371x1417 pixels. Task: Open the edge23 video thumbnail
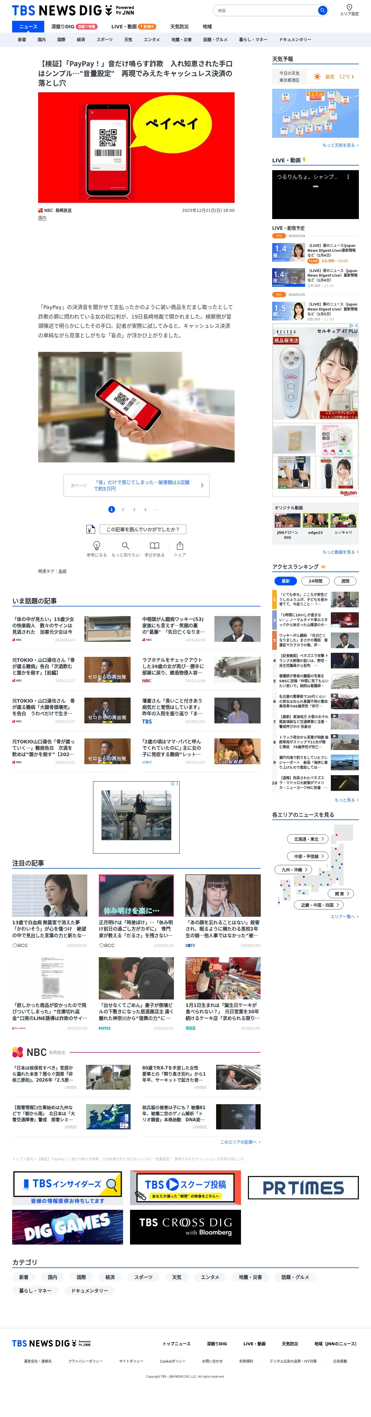[316, 520]
